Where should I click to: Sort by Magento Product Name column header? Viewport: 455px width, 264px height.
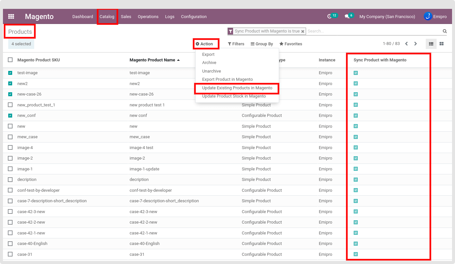pos(155,60)
